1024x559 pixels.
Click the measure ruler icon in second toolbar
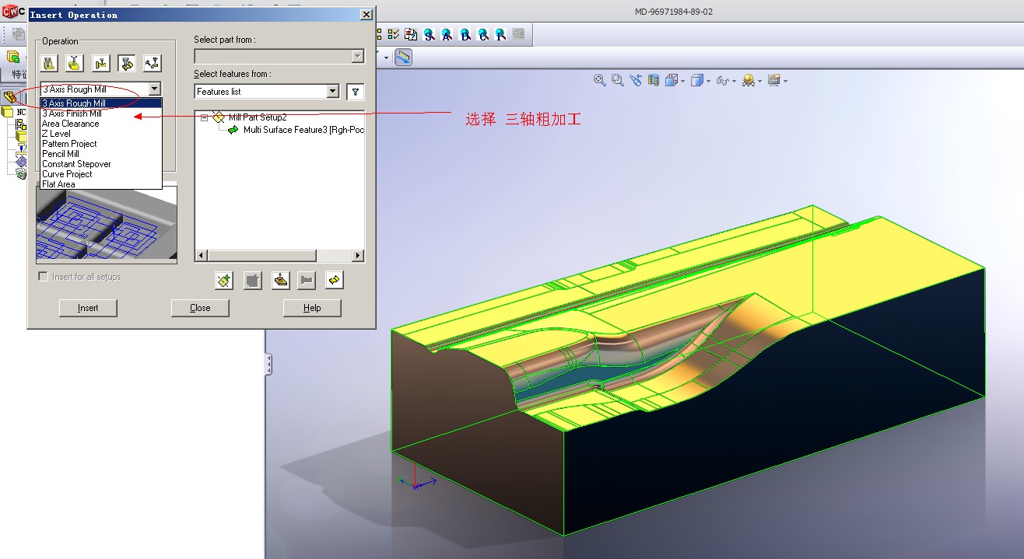pos(403,58)
